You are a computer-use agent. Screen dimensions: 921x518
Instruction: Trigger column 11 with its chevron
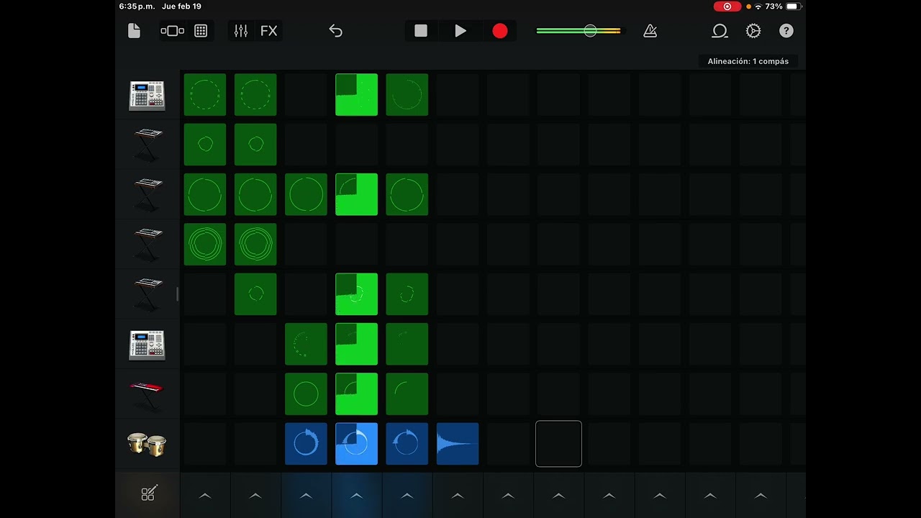click(710, 496)
